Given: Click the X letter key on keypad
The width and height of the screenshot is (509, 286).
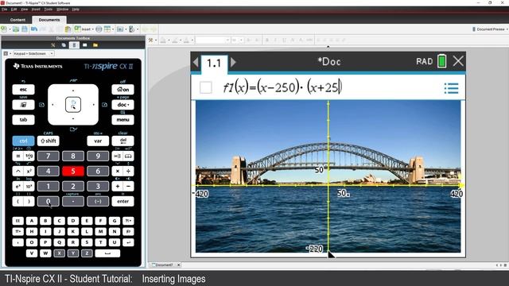Looking at the screenshot, I should pyautogui.click(x=59, y=253).
